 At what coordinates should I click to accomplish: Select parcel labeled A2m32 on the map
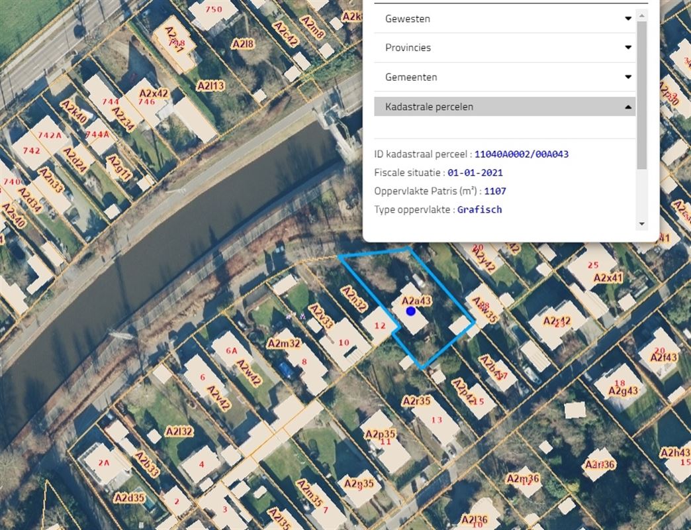284,343
